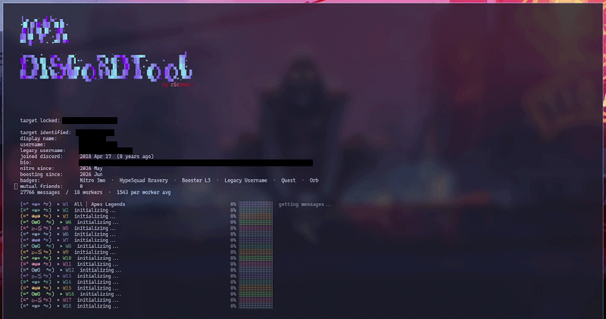The image size is (606, 319).
Task: Click the DISCORDTool ASCII banner
Action: coord(106,67)
